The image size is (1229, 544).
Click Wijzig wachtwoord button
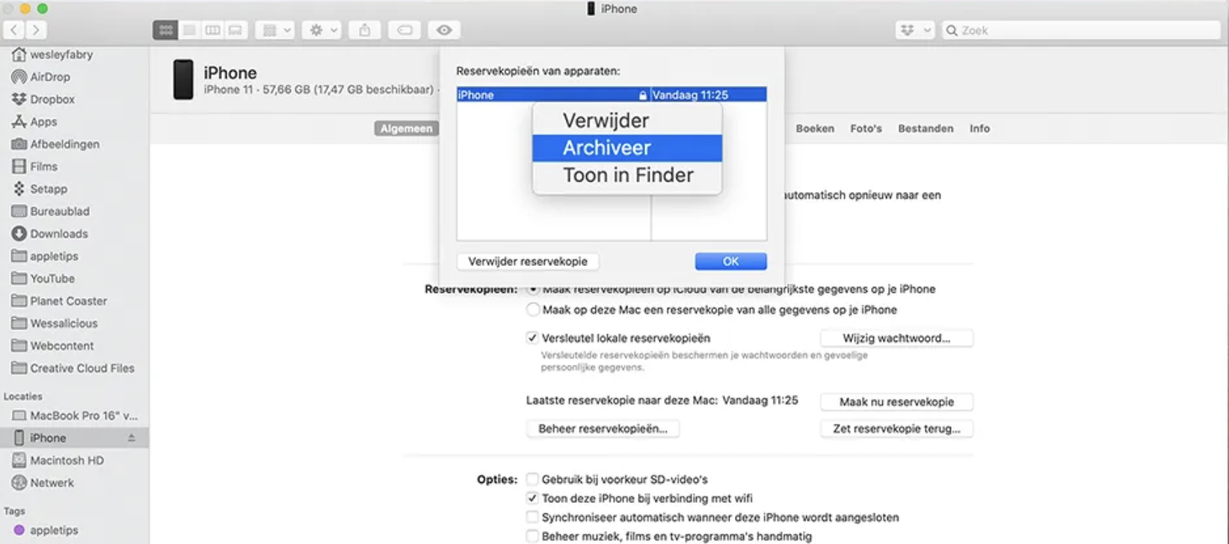coord(896,338)
